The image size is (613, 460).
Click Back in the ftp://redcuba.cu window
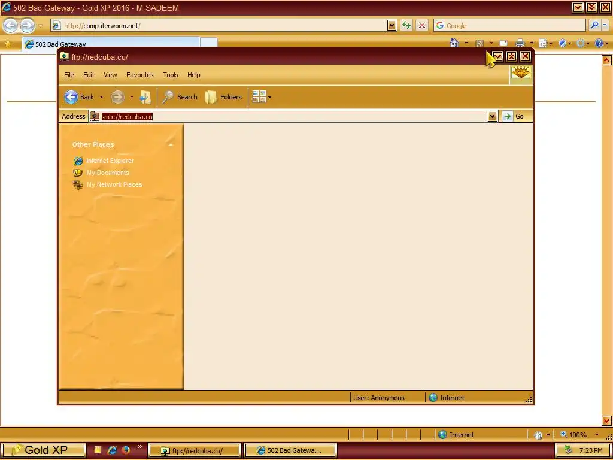pyautogui.click(x=79, y=97)
